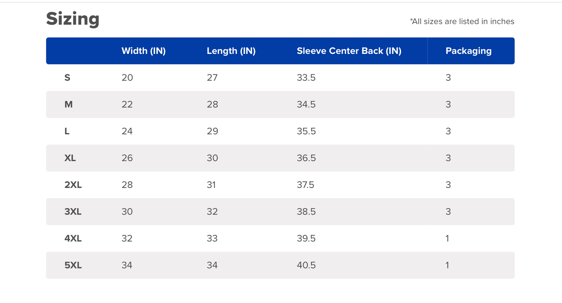Select the M size row label
The width and height of the screenshot is (562, 303).
tap(68, 104)
